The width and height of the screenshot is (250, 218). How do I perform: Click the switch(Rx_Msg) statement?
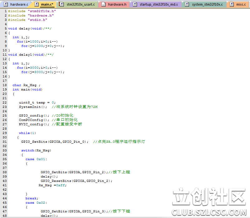(36, 151)
